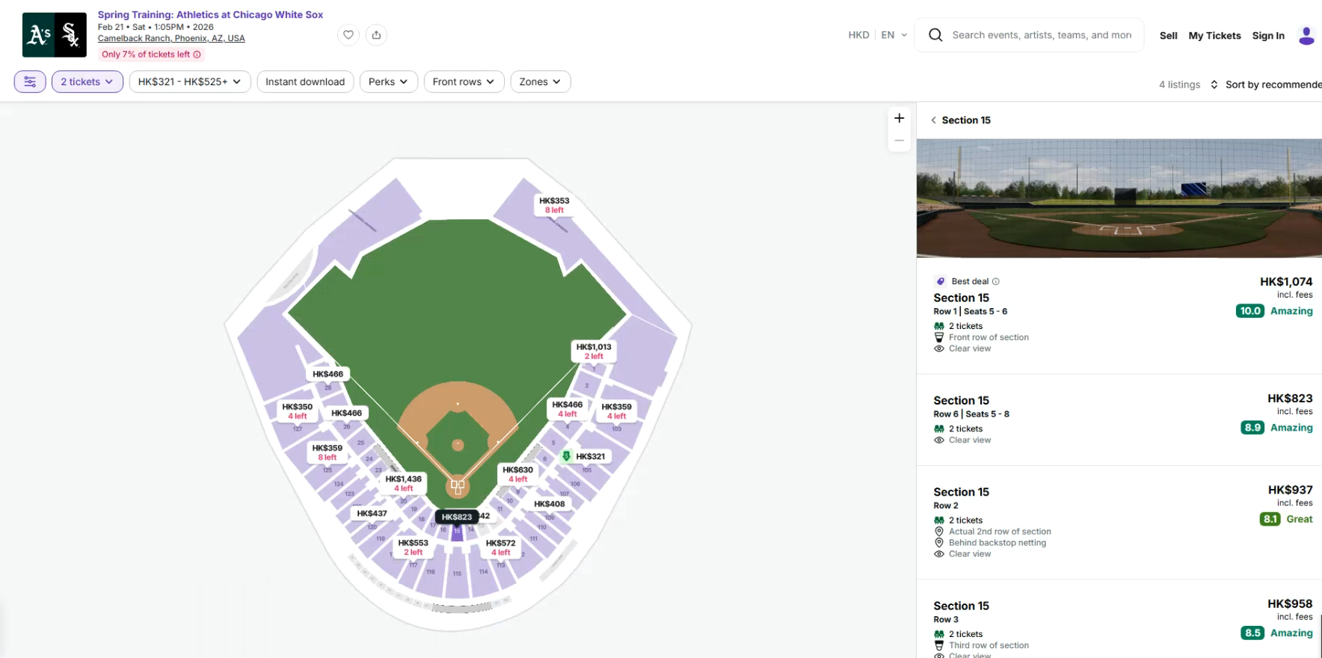The height and width of the screenshot is (658, 1322).
Task: Open the price range HK$321 - HK$525+ dropdown
Action: click(189, 82)
